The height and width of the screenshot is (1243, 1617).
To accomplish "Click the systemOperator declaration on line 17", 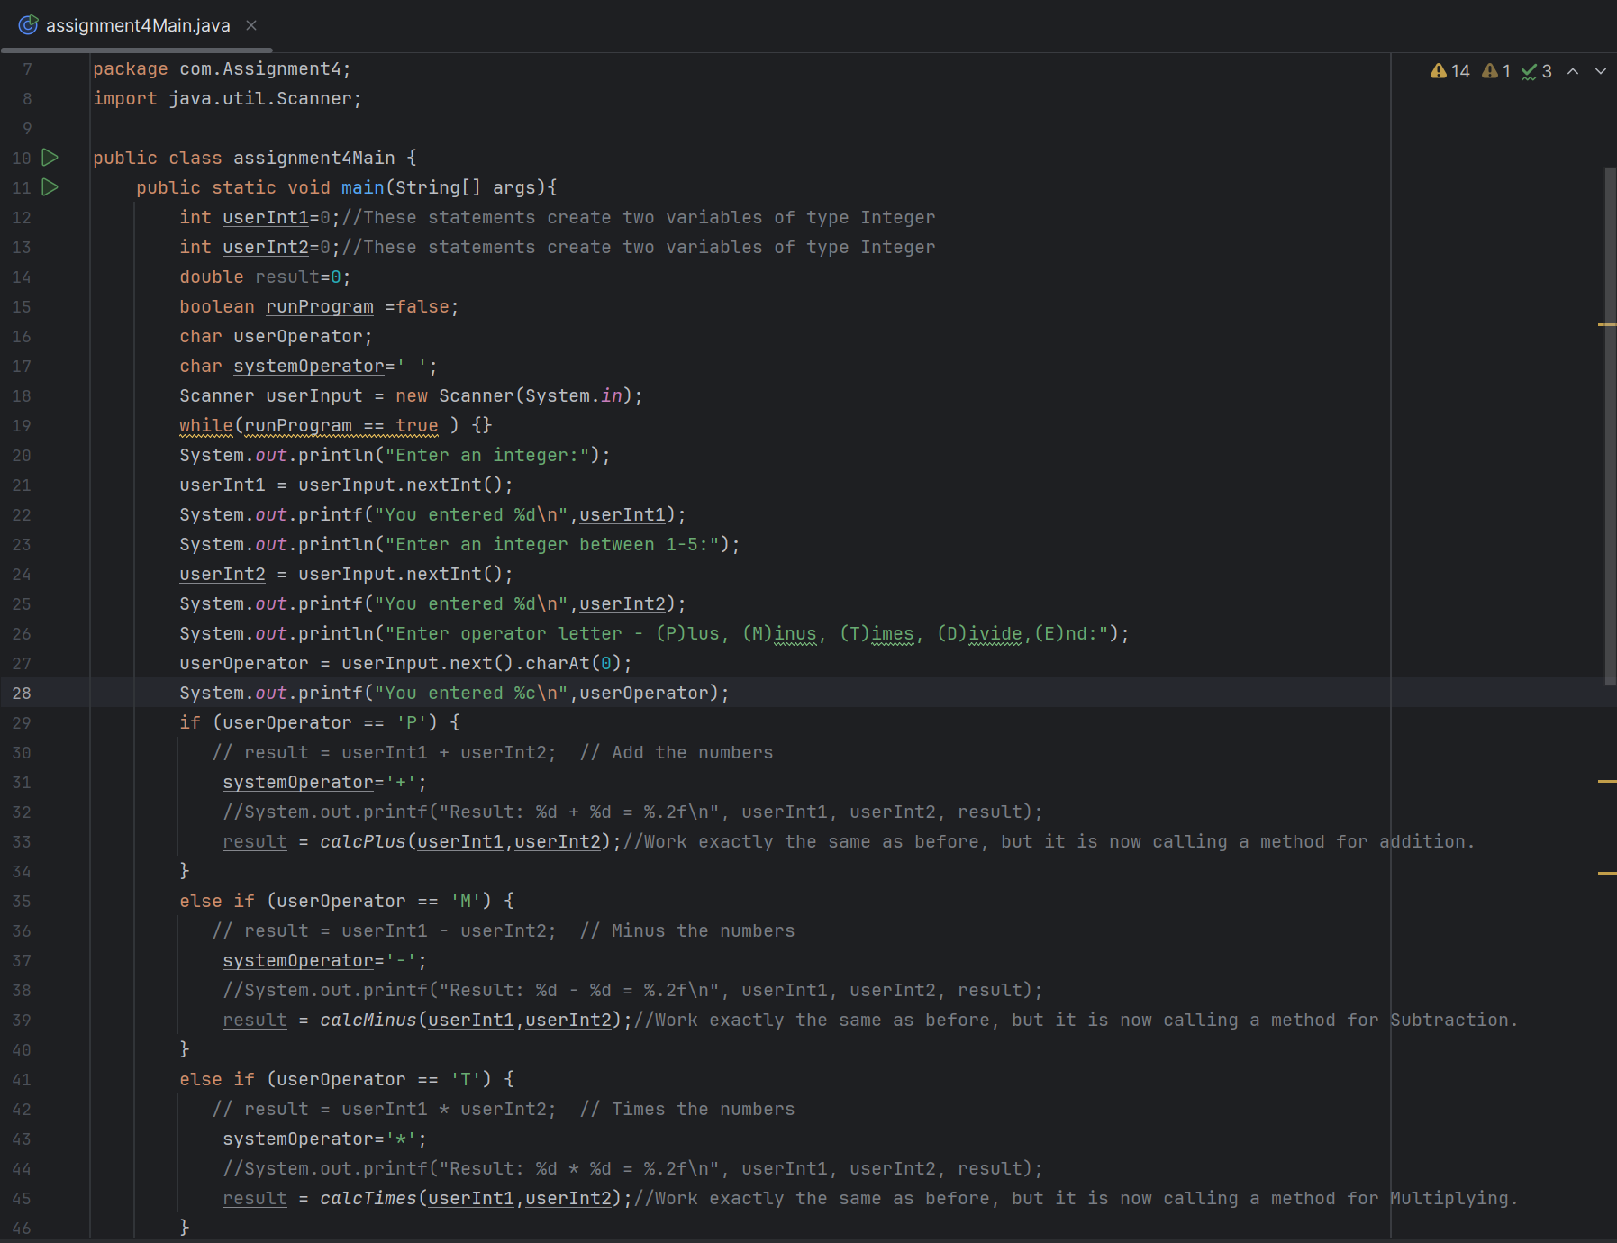I will tap(309, 366).
